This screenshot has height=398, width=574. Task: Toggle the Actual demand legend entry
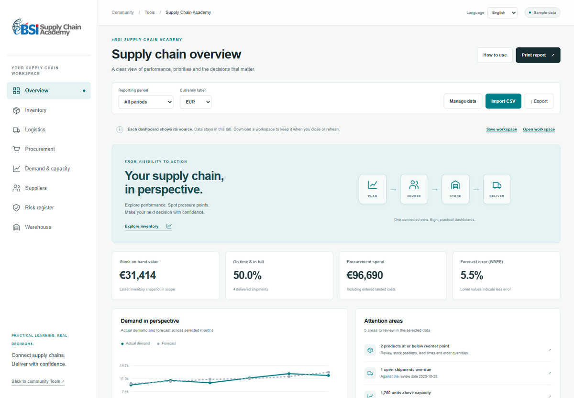point(135,344)
